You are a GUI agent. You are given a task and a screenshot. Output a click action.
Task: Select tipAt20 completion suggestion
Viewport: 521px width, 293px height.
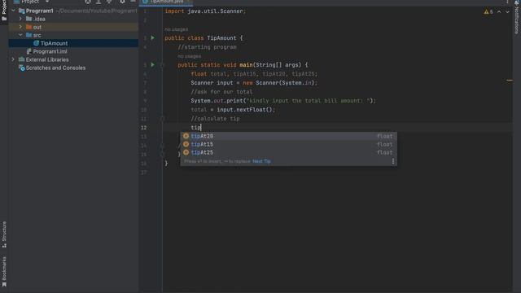[x=288, y=136]
